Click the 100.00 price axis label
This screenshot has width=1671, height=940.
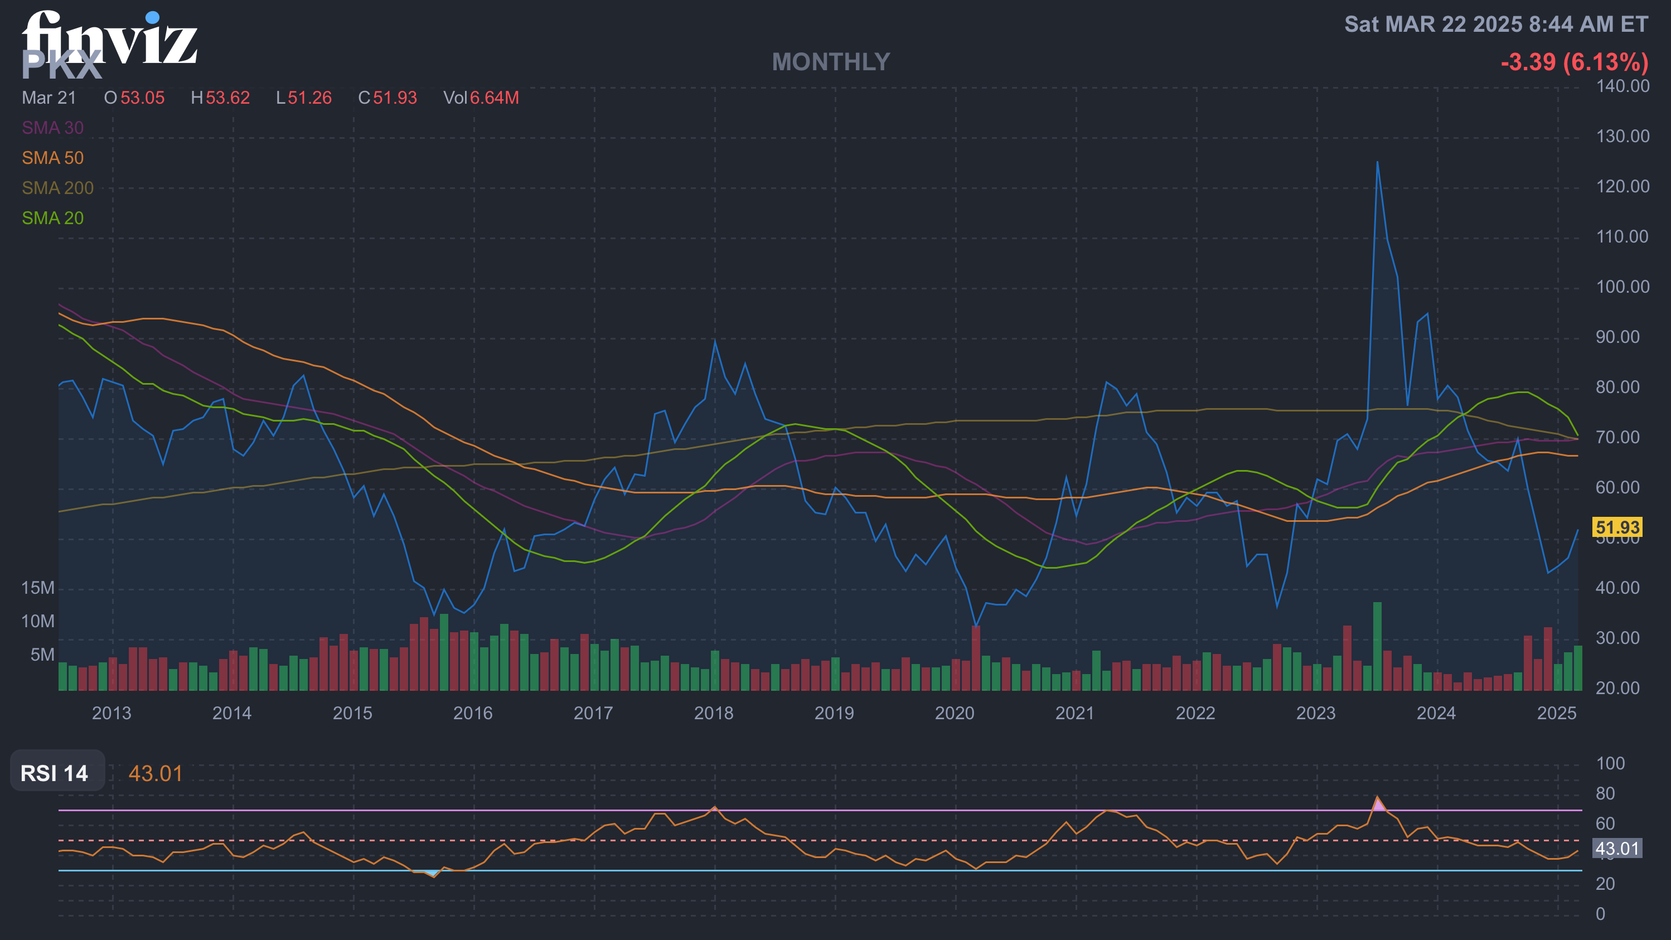click(x=1622, y=287)
